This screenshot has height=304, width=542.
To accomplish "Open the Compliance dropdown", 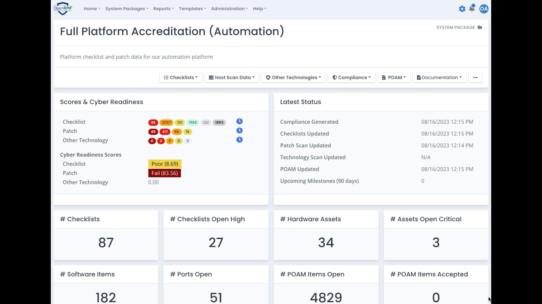I will pos(351,78).
